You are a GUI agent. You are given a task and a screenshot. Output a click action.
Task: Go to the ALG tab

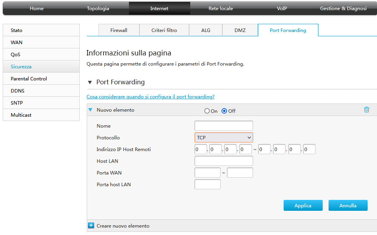point(205,30)
